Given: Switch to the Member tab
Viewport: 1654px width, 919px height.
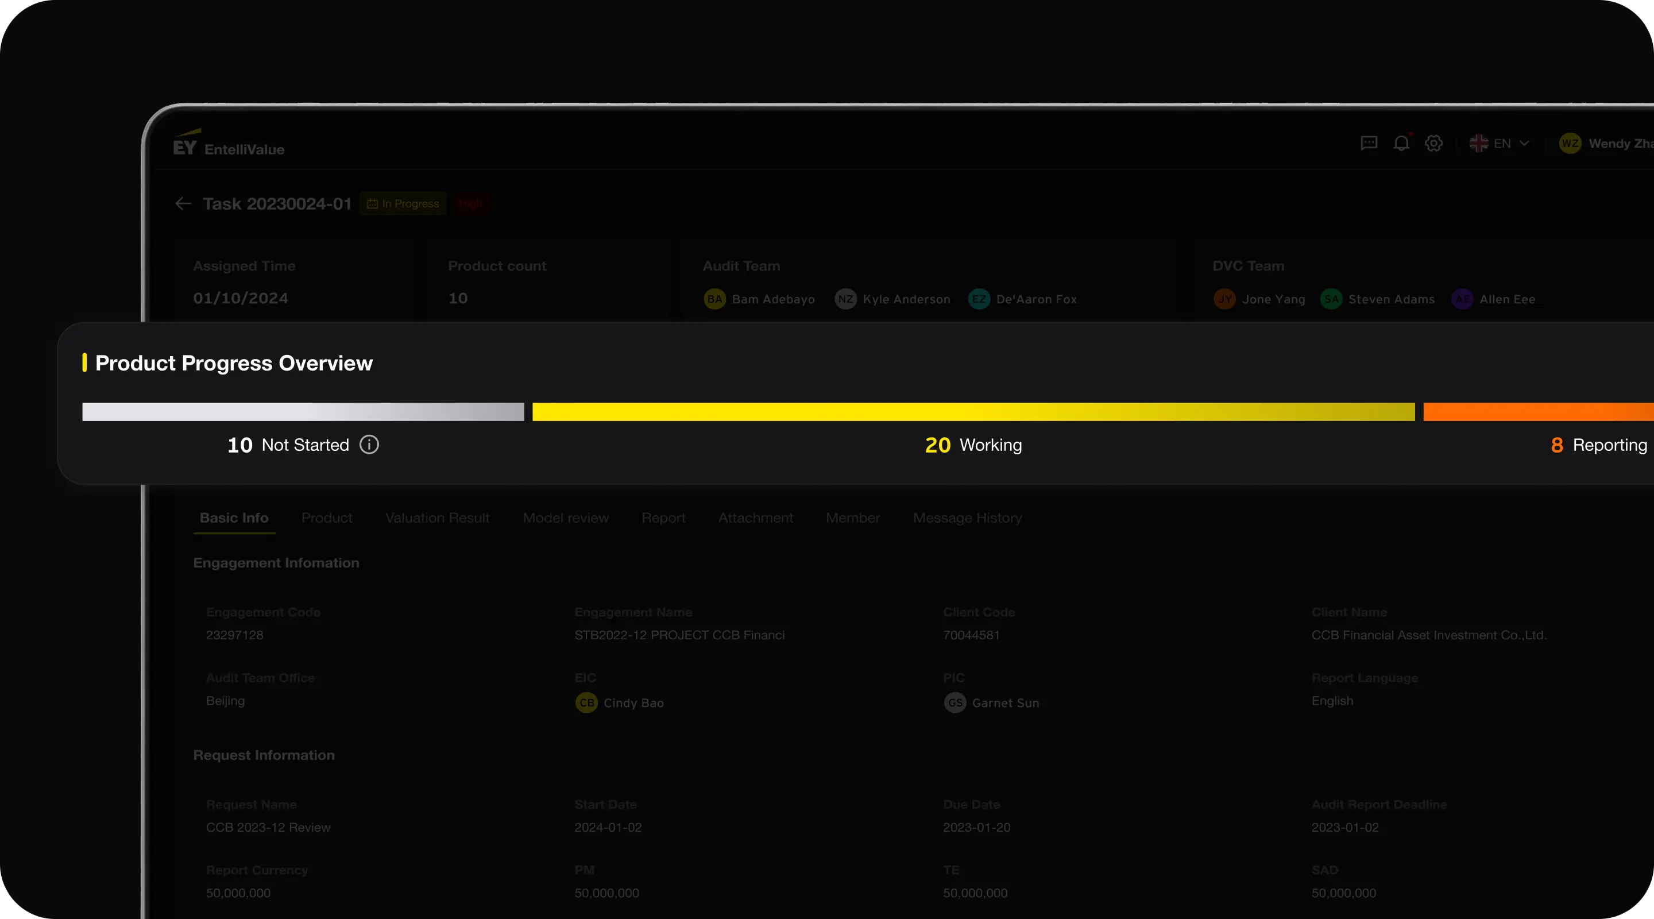Looking at the screenshot, I should coord(853,518).
